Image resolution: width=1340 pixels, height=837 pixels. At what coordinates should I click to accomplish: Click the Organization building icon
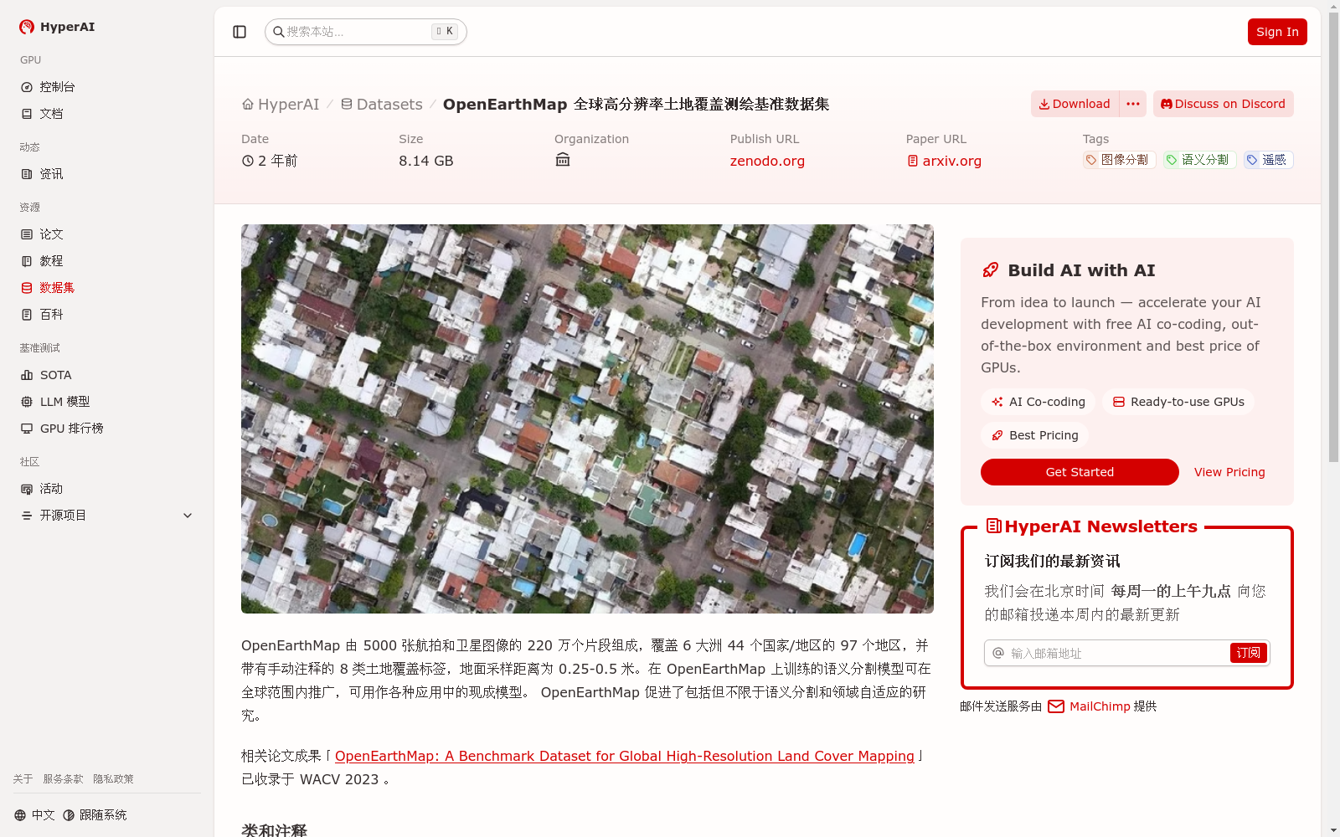coord(563,160)
